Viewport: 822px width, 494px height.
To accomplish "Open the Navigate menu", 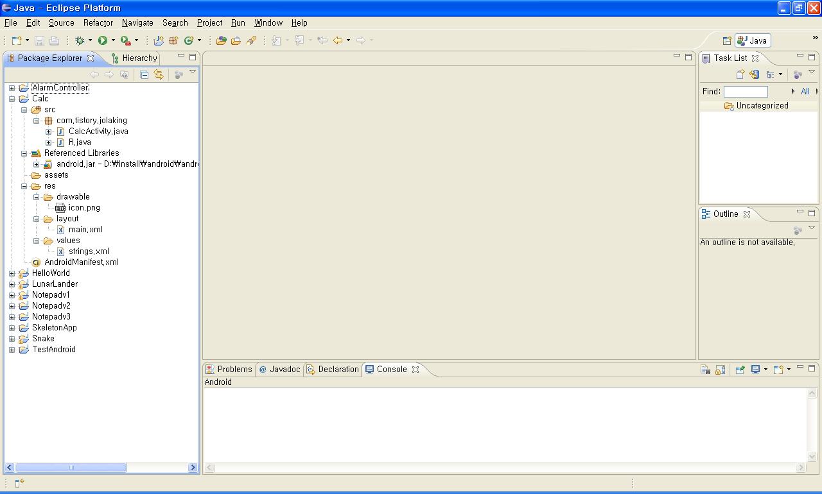I will [x=137, y=22].
